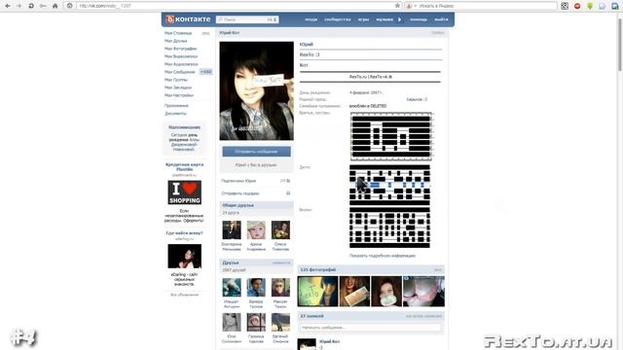Click the music play button in header
Image resolution: width=623 pixels, height=350 pixels.
tap(400, 19)
